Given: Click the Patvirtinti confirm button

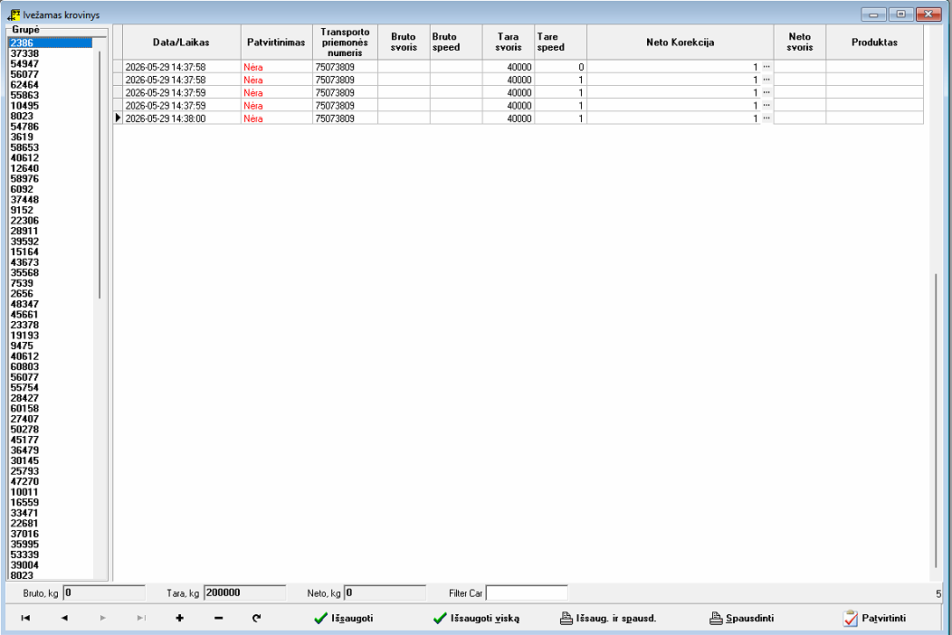Looking at the screenshot, I should click(x=875, y=619).
